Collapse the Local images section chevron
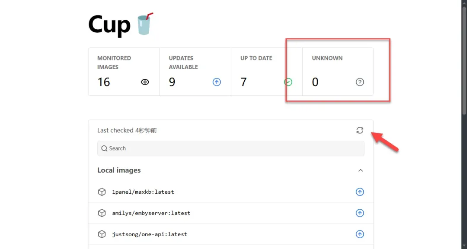467x249 pixels. click(x=360, y=170)
